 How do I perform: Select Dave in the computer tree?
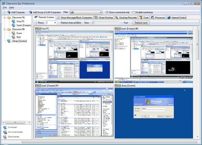(x=19, y=33)
